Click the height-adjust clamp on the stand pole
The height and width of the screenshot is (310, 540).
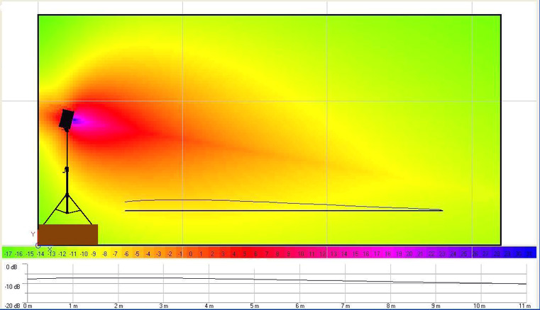pyautogui.click(x=67, y=169)
